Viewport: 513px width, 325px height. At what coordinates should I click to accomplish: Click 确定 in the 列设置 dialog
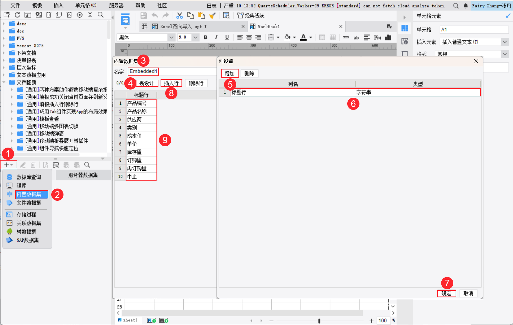(x=446, y=293)
